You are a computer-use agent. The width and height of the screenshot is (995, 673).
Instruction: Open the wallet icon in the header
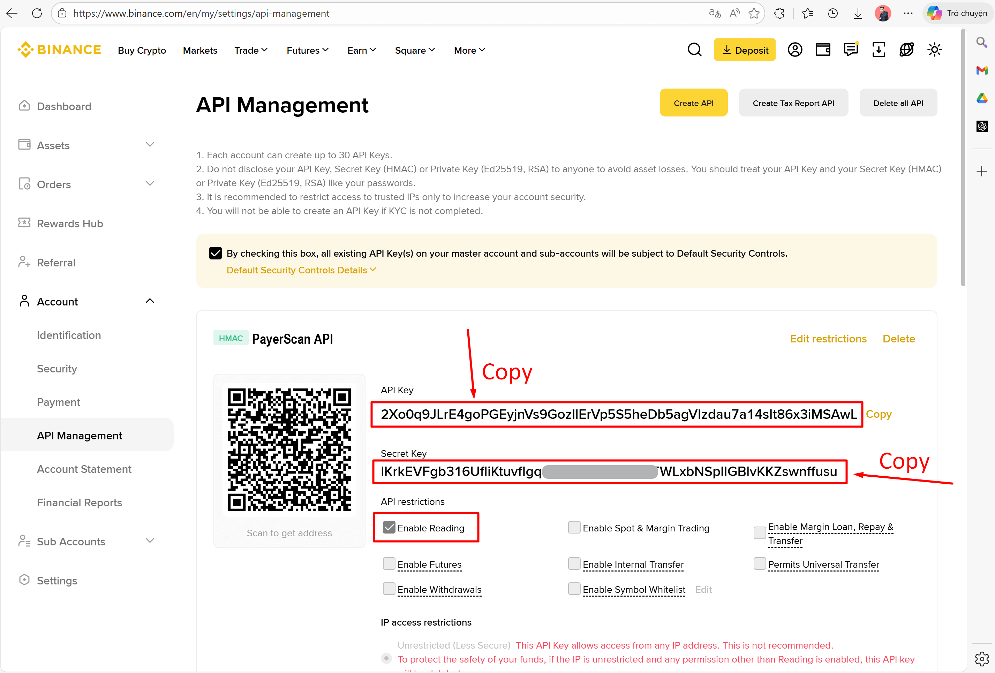(823, 49)
